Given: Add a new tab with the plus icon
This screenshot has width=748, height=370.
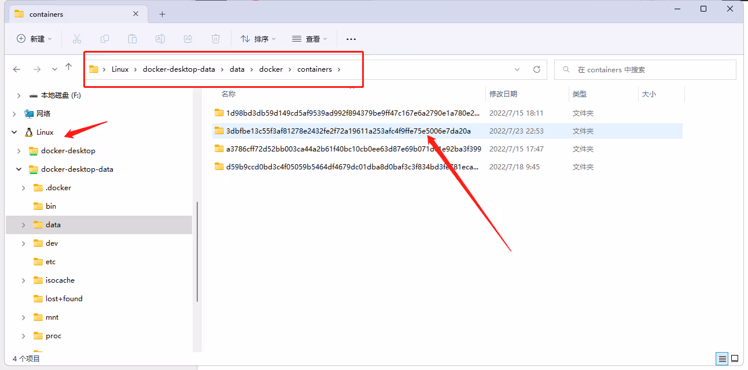Looking at the screenshot, I should coord(163,14).
